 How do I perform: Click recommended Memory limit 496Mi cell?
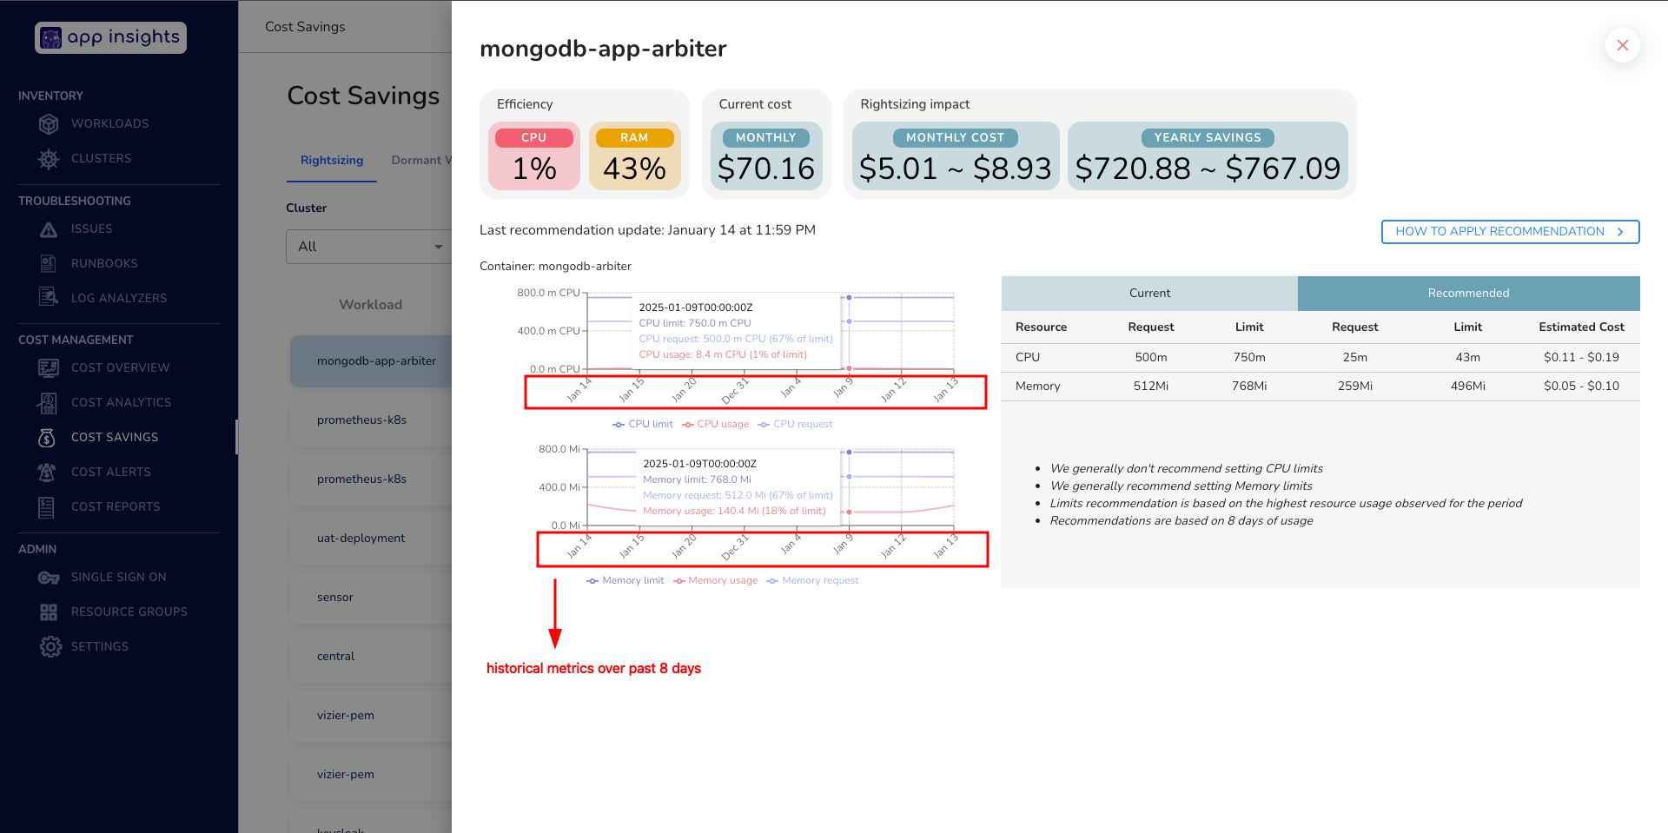point(1467,387)
